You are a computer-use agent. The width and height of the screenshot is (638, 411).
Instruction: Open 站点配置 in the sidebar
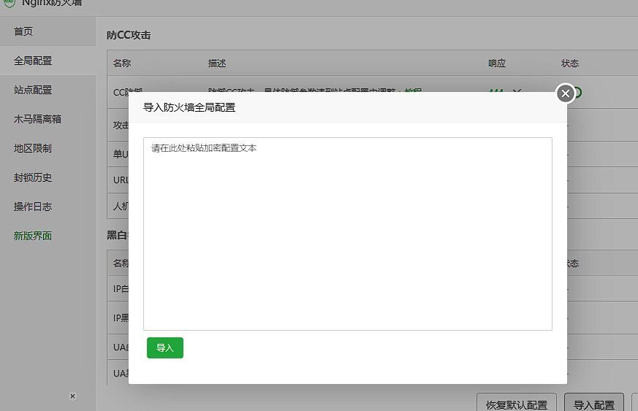[x=33, y=90]
